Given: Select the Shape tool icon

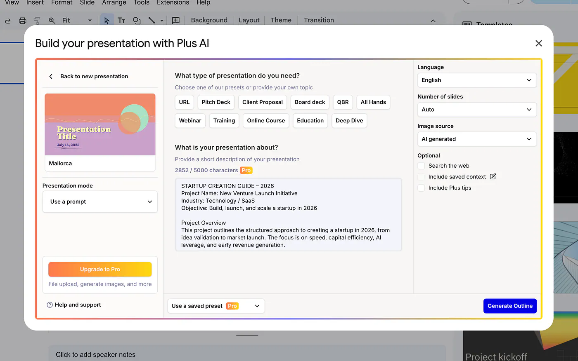Looking at the screenshot, I should click(x=137, y=21).
